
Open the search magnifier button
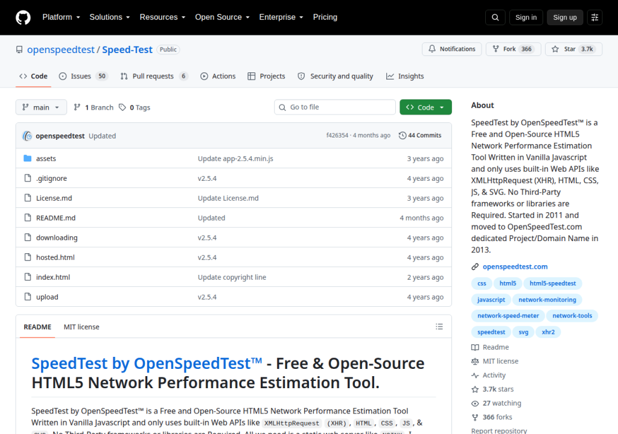pos(495,17)
